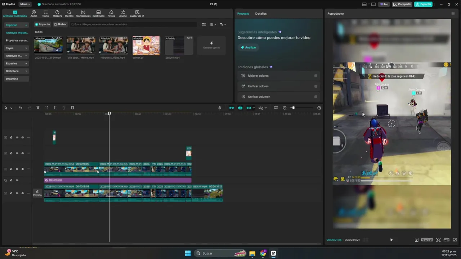Zoom in the timeline with plus icon

pyautogui.click(x=319, y=108)
